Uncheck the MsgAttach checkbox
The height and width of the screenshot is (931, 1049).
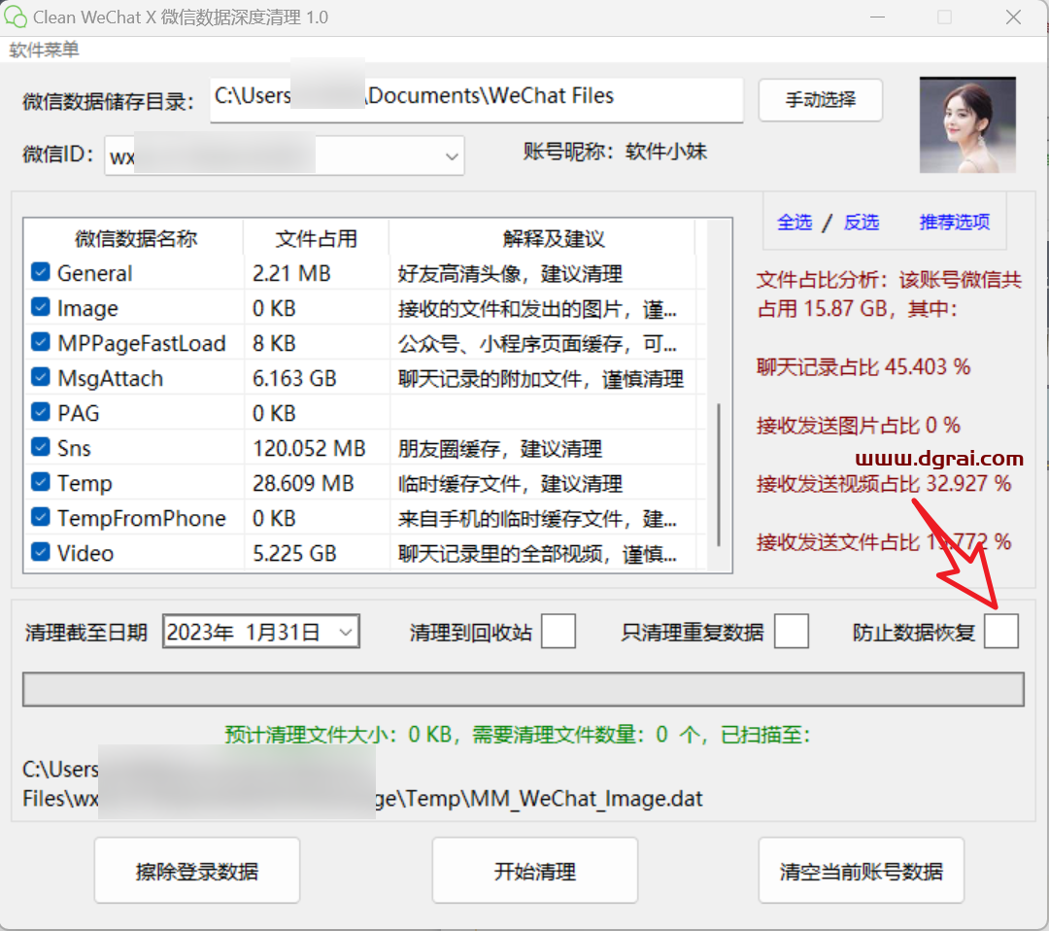41,376
